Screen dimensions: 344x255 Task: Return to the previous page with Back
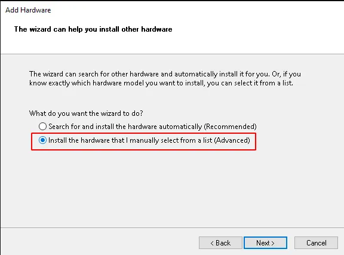pos(220,242)
